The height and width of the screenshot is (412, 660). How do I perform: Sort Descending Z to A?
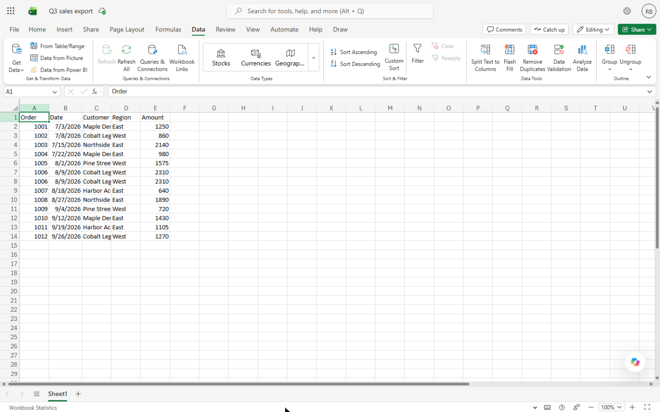pyautogui.click(x=355, y=64)
